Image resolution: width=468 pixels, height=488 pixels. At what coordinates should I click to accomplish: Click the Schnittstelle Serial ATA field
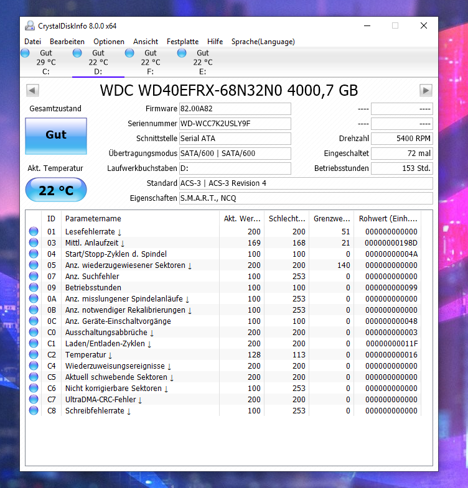[235, 139]
